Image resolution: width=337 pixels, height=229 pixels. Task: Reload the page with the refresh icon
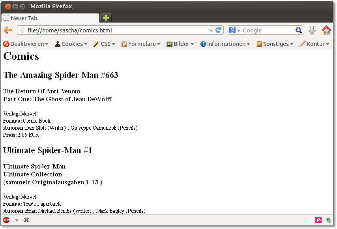coord(218,30)
